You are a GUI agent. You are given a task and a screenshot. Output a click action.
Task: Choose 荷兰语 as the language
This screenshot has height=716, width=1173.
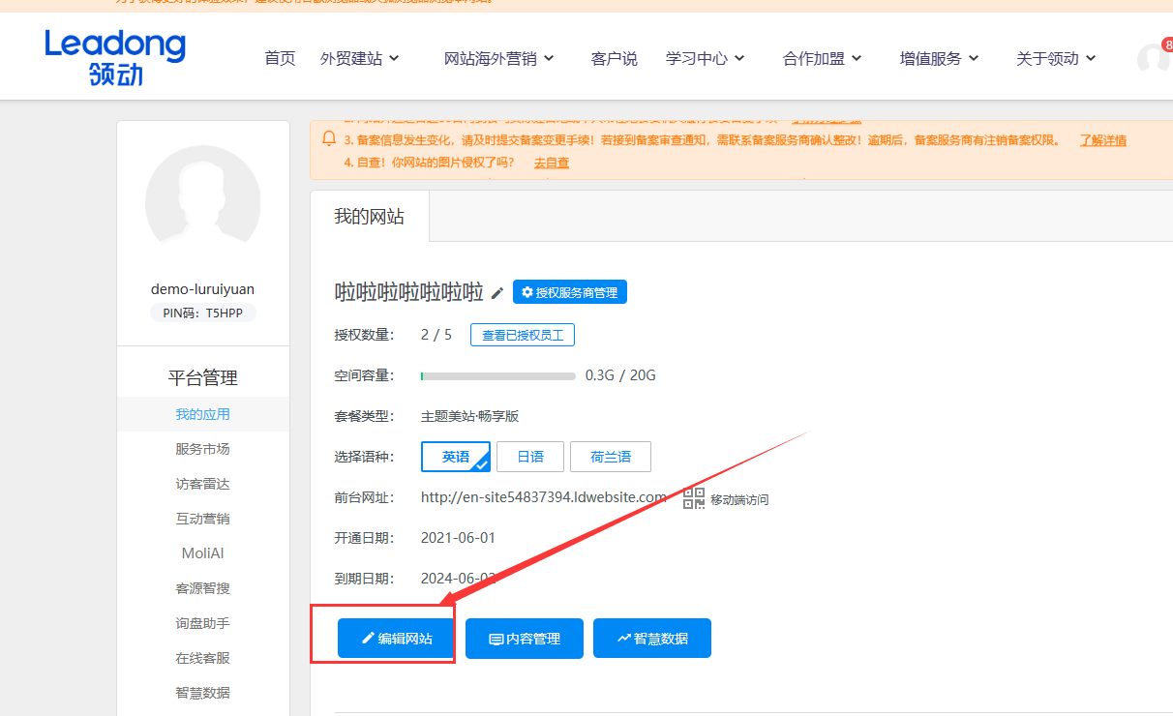(x=611, y=457)
